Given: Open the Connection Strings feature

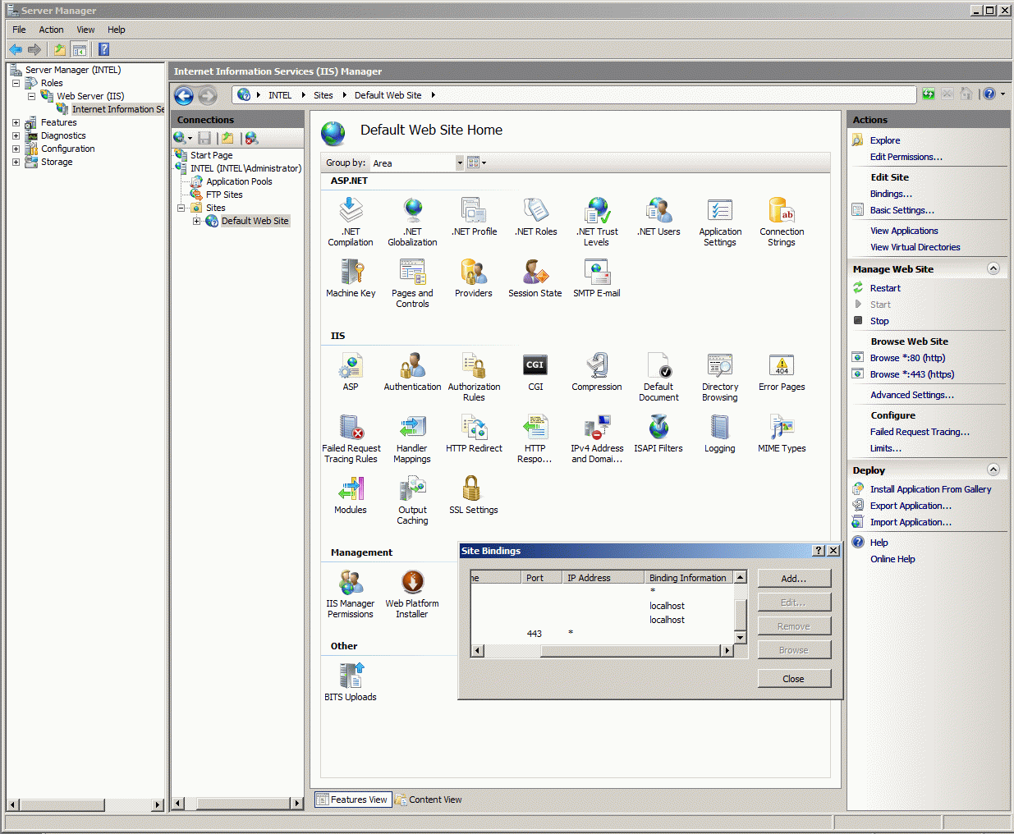Looking at the screenshot, I should (x=782, y=222).
